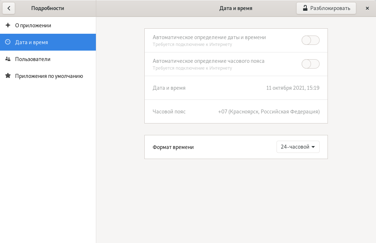Open the 24-часовой time format dropdown
The height and width of the screenshot is (243, 376).
click(298, 147)
